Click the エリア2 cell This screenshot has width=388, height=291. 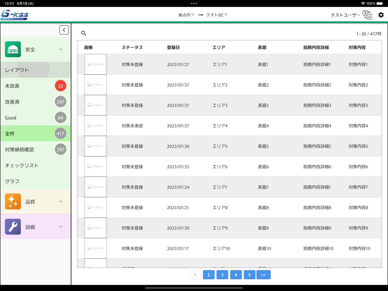[220, 85]
